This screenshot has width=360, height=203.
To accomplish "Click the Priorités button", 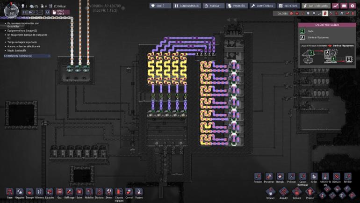I will (237, 6).
